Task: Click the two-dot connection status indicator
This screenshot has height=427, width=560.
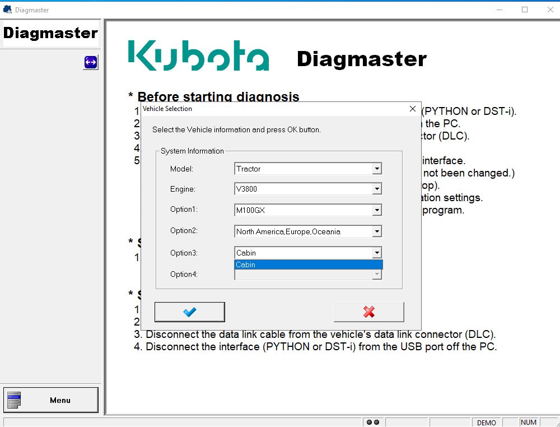Action: click(373, 423)
